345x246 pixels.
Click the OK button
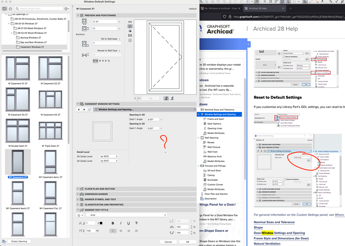click(x=188, y=242)
